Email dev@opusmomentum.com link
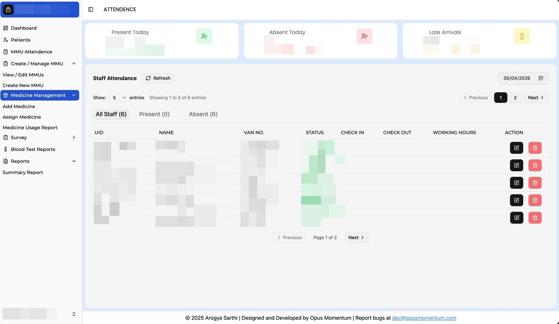Screen dimensions: 559x324 [424, 318]
